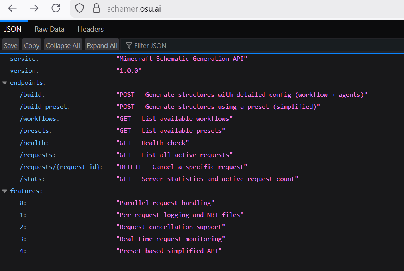Click the Collapse All button

point(63,46)
